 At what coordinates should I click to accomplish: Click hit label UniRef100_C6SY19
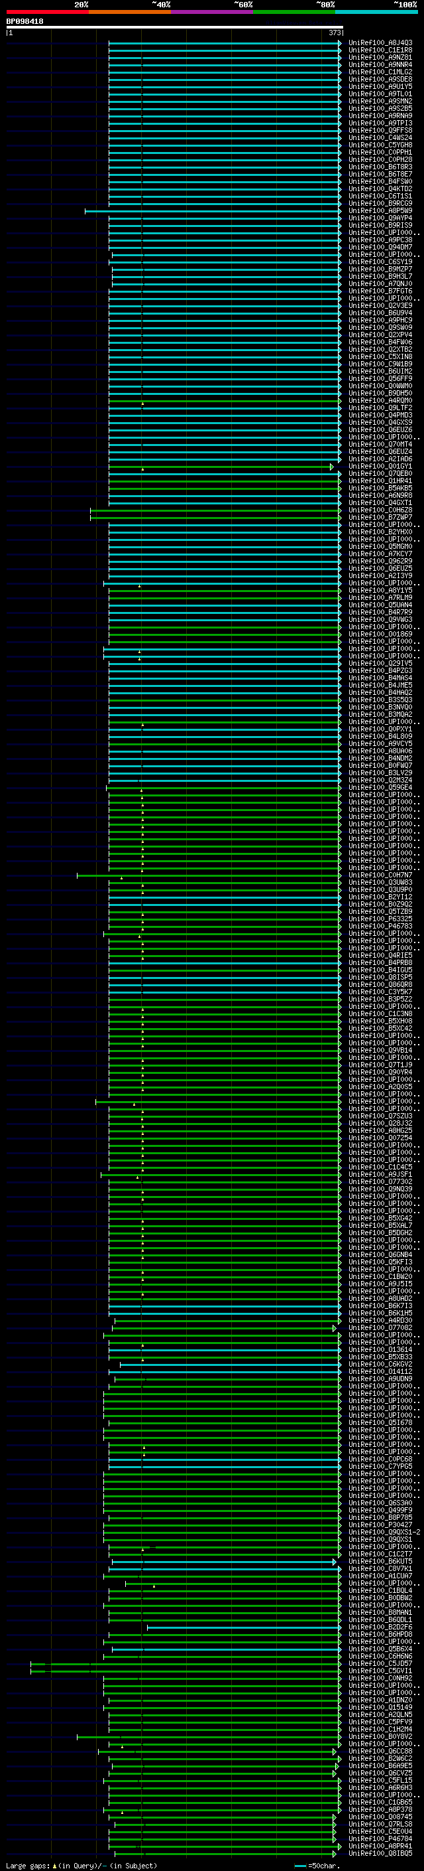pyautogui.click(x=380, y=262)
